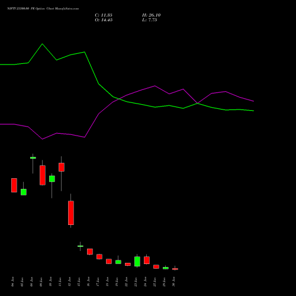Select the red candlestick for date 17
The width and height of the screenshot is (296, 296).
click(x=99, y=256)
